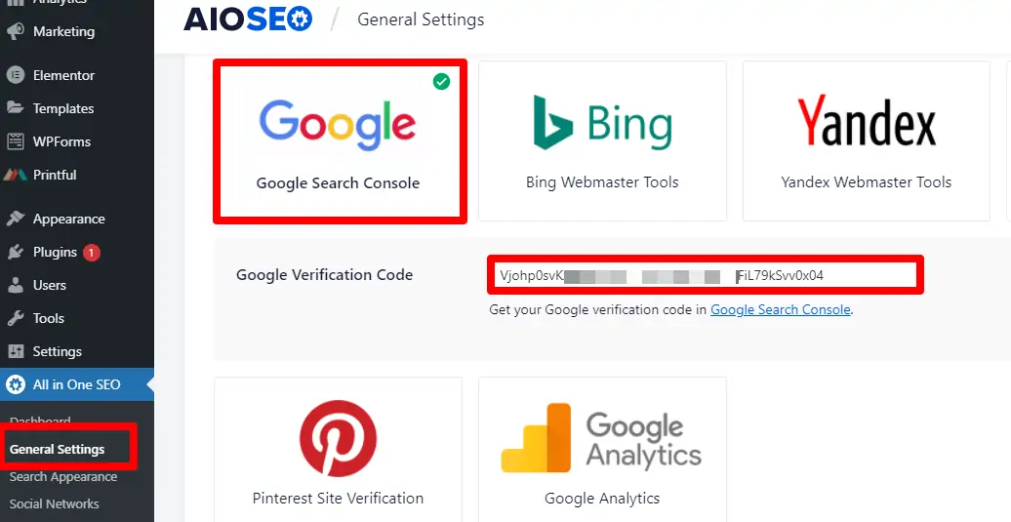Viewport: 1011px width, 522px height.
Task: Click the WPForms icon in sidebar
Action: point(16,141)
